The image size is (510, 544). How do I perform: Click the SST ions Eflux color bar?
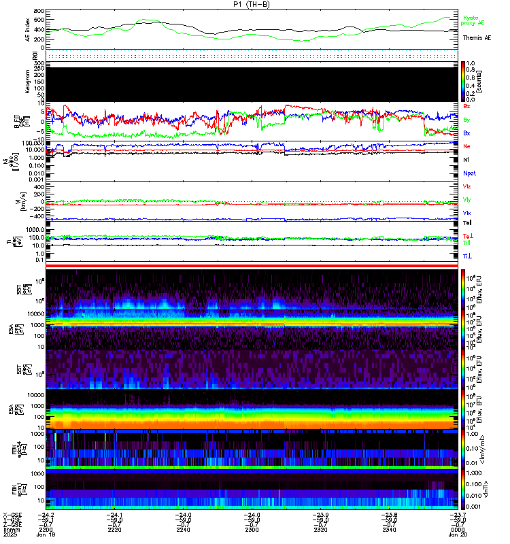click(x=463, y=288)
